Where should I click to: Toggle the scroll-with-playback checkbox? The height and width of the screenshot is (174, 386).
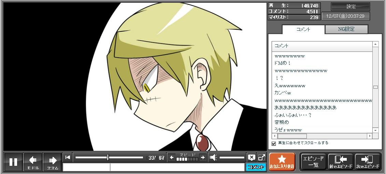[274, 143]
